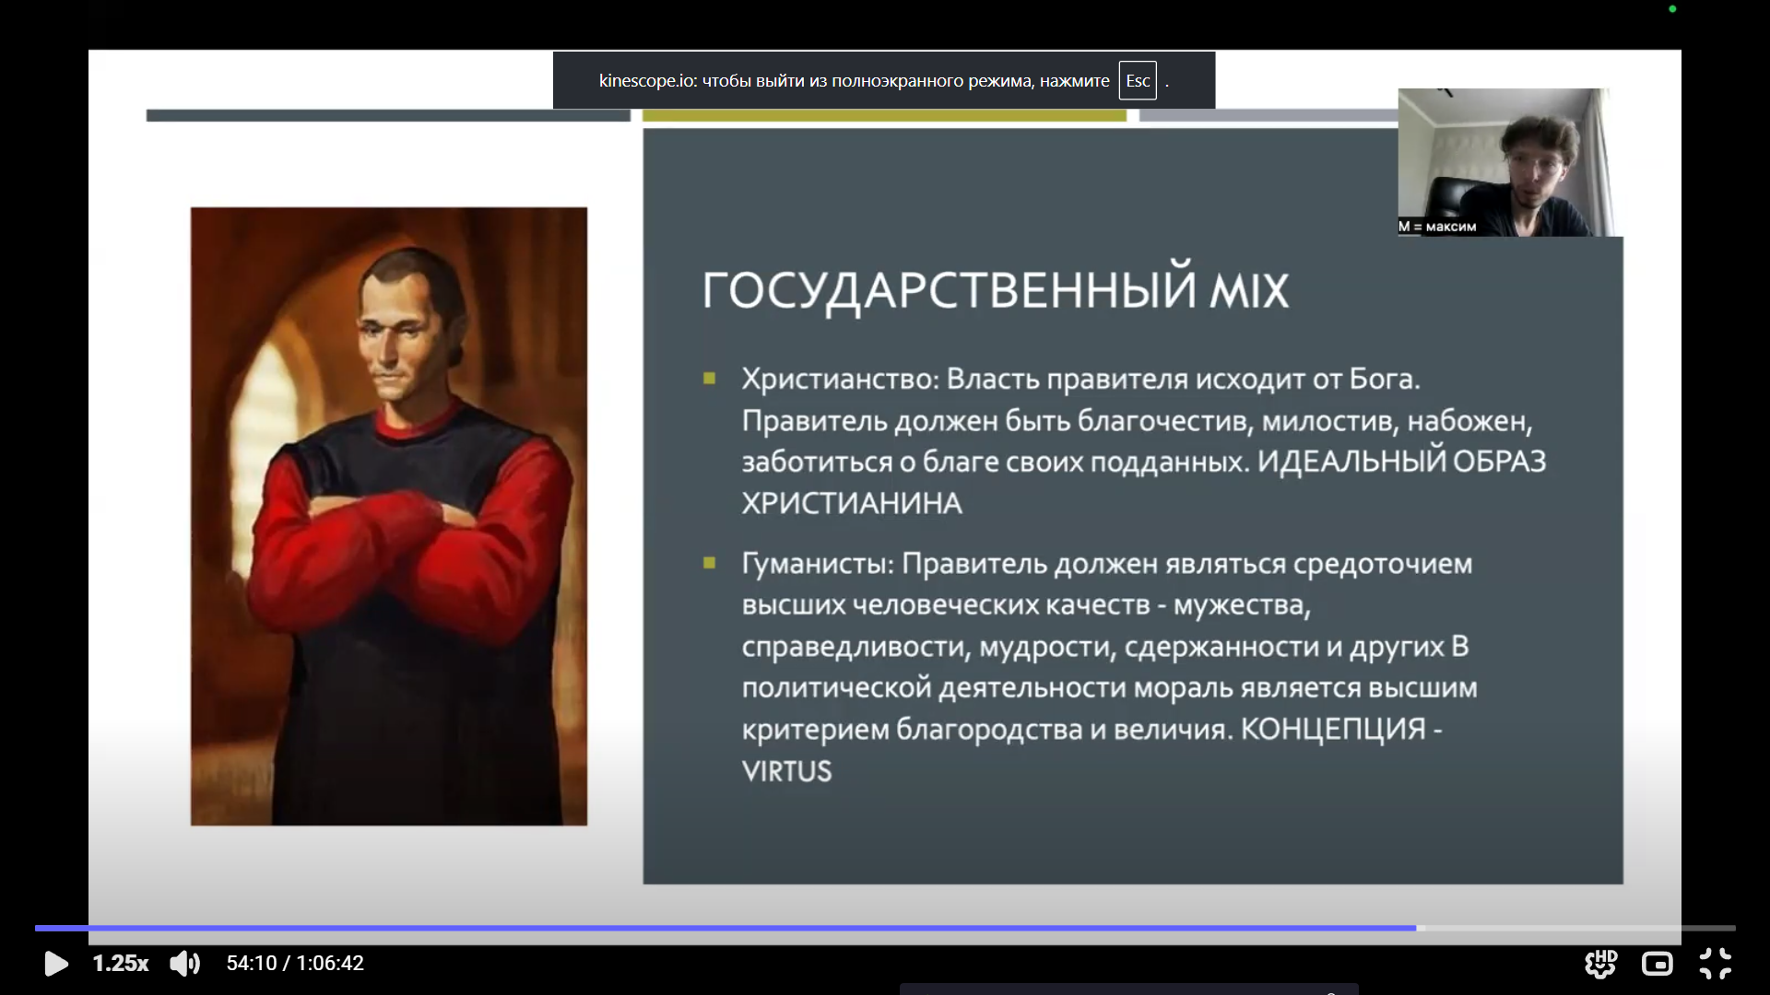The image size is (1770, 995).
Task: Click the 'M = максим' name label
Action: click(1437, 227)
